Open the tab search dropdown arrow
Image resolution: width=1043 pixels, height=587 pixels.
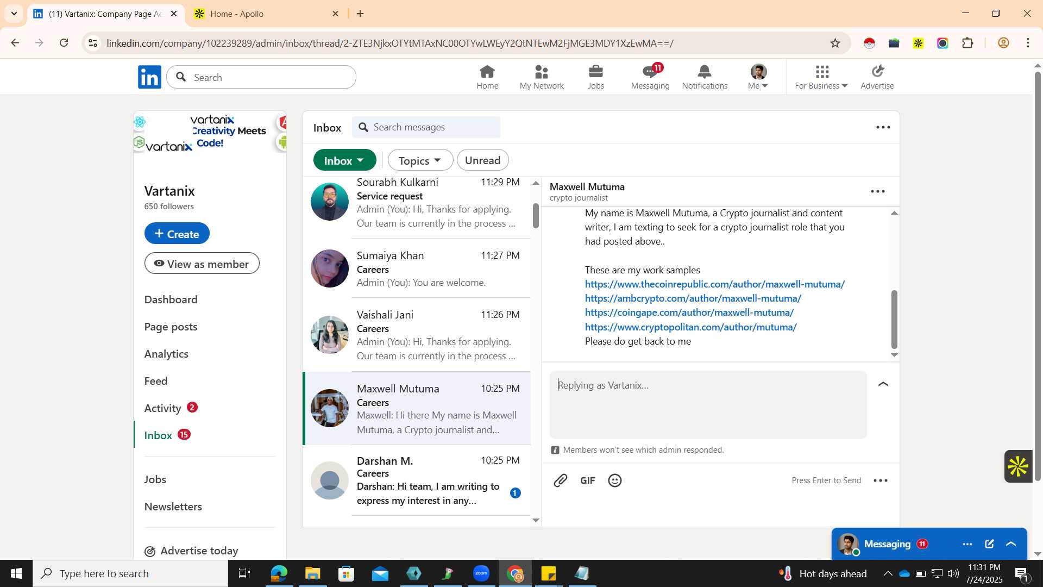click(x=14, y=14)
